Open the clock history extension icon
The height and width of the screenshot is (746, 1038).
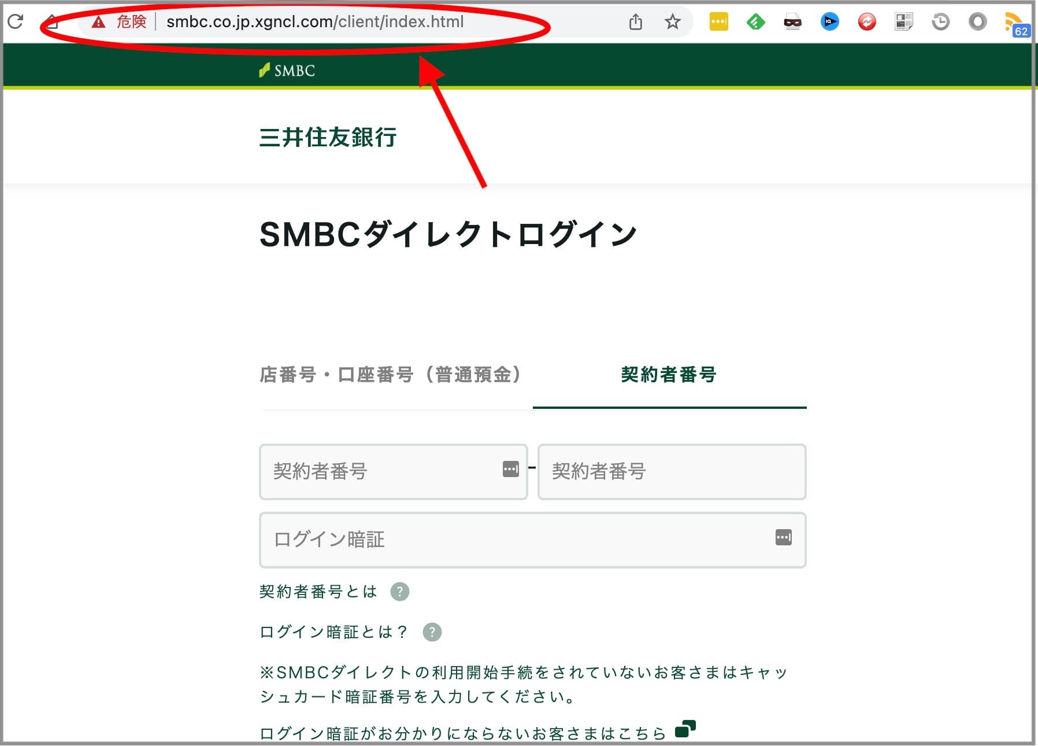940,22
